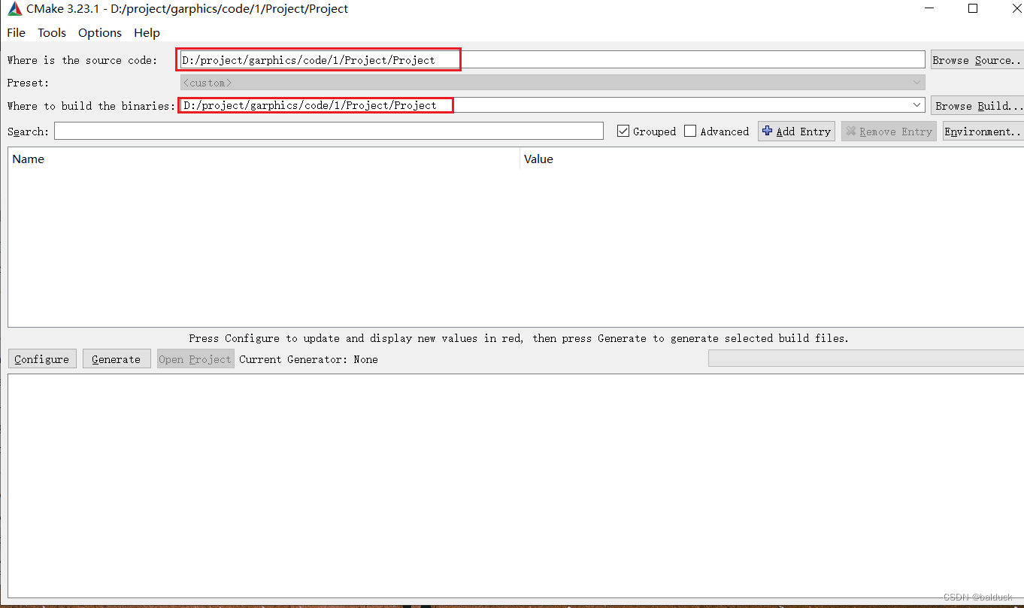Click the progress bar beside Current Generator
The width and height of the screenshot is (1024, 608).
point(865,358)
